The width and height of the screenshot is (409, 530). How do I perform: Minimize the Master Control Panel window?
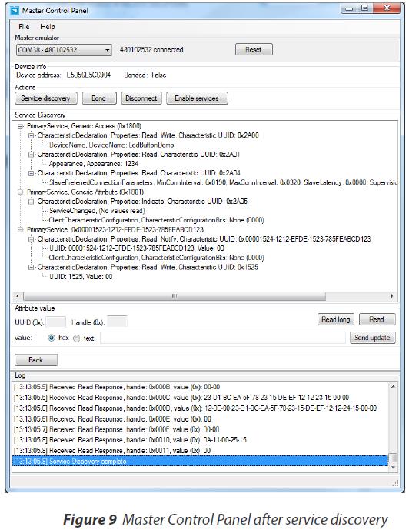click(x=349, y=8)
